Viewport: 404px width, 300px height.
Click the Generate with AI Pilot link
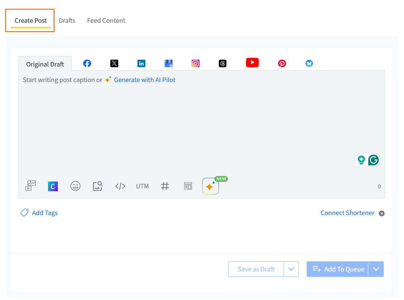tap(145, 80)
